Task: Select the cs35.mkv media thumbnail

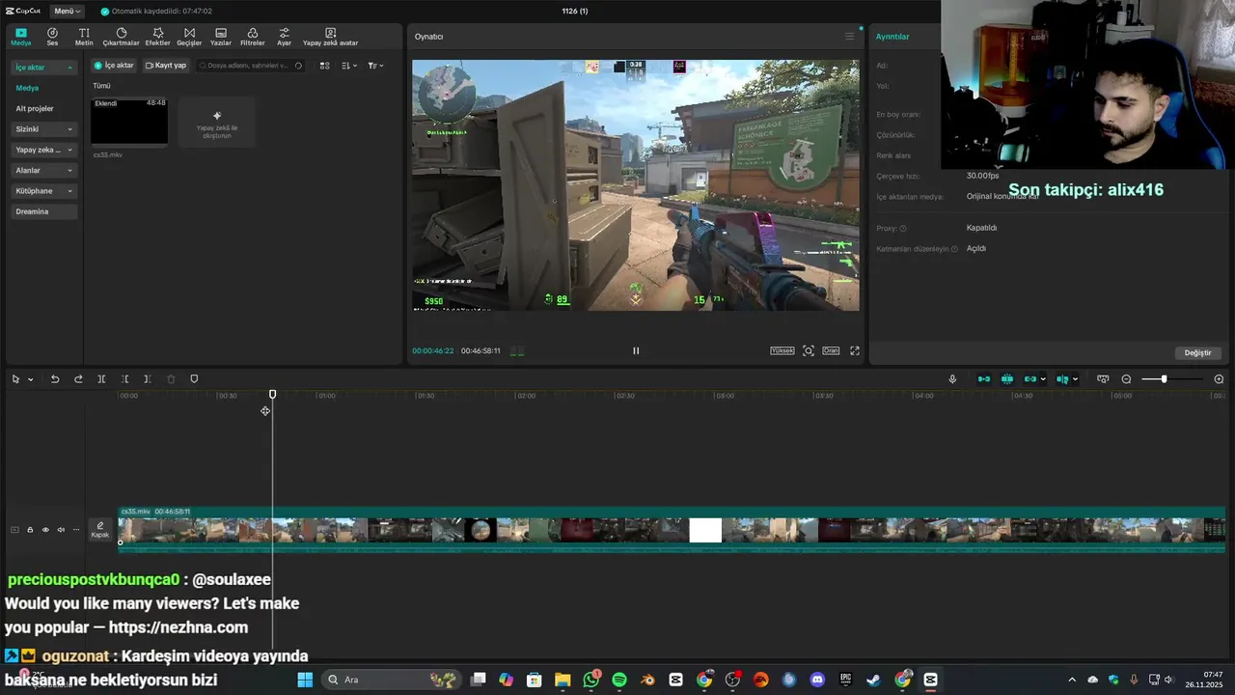Action: pos(129,122)
